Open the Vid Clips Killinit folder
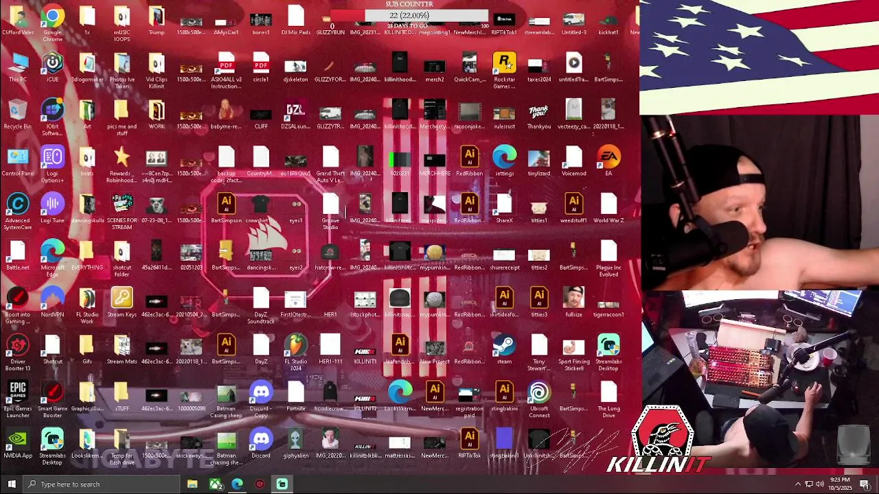879x494 pixels. click(x=157, y=70)
